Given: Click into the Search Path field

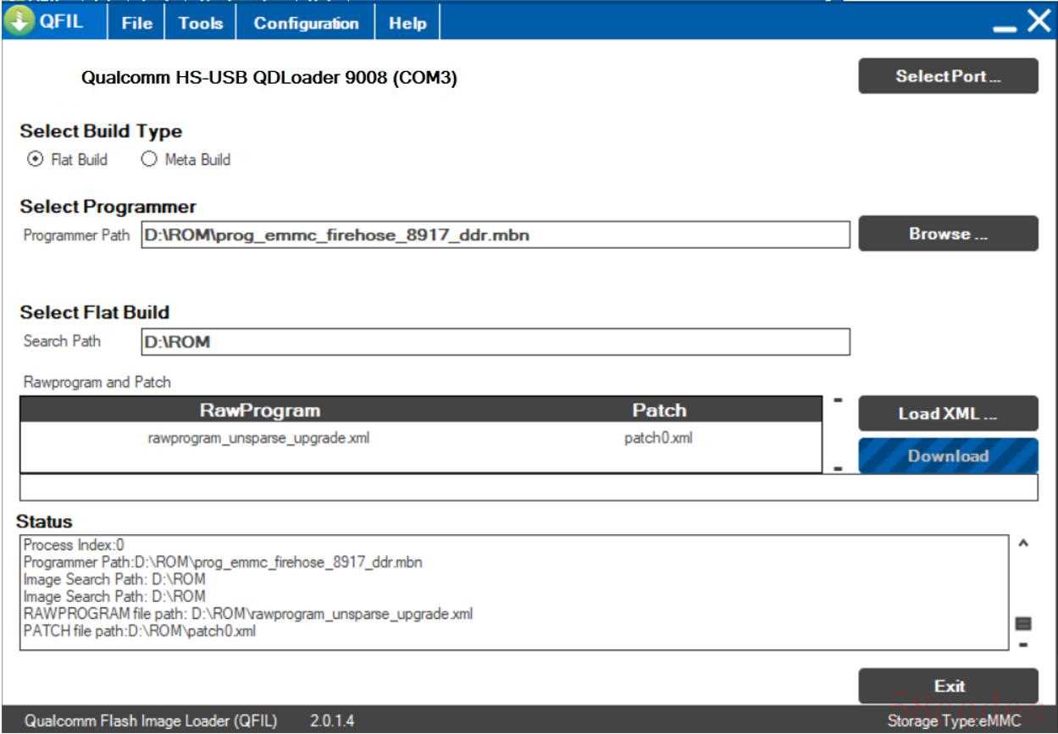Looking at the screenshot, I should (495, 342).
